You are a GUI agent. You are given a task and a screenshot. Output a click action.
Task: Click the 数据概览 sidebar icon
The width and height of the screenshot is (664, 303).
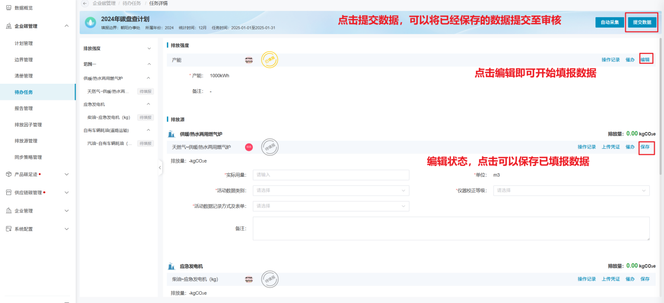tap(8, 8)
